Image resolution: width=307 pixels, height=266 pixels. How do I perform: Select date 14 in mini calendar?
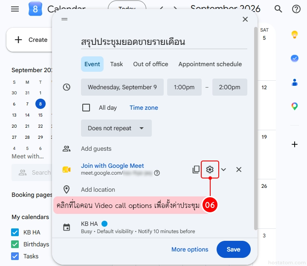coord(27,115)
